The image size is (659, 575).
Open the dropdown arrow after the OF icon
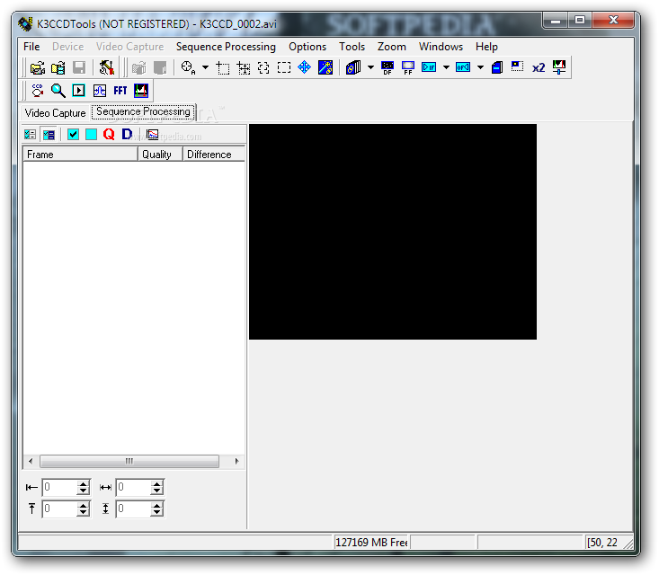click(480, 67)
